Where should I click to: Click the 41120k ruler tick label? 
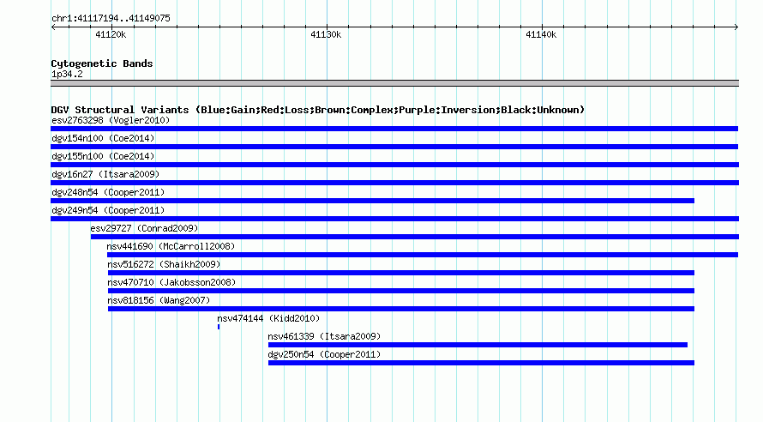tap(111, 34)
